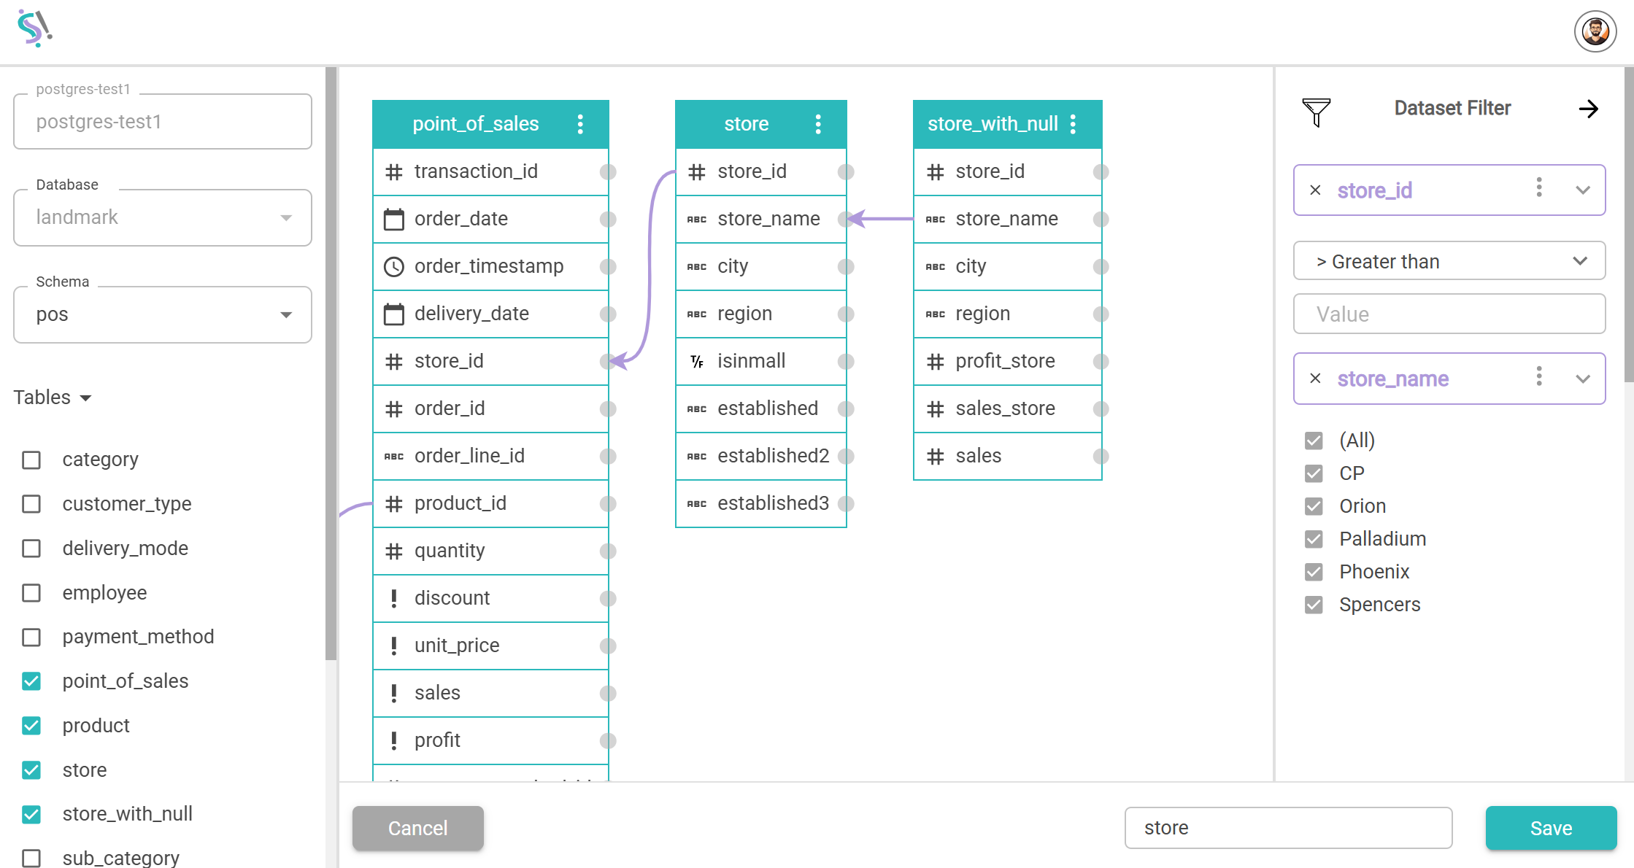Expand the store_name filter chevron
Screen dimensions: 1634x868
1582,379
